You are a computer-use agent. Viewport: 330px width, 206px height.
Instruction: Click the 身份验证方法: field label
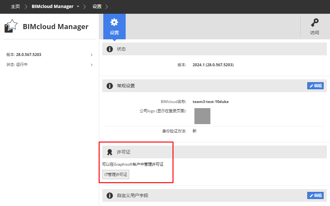coord(174,131)
